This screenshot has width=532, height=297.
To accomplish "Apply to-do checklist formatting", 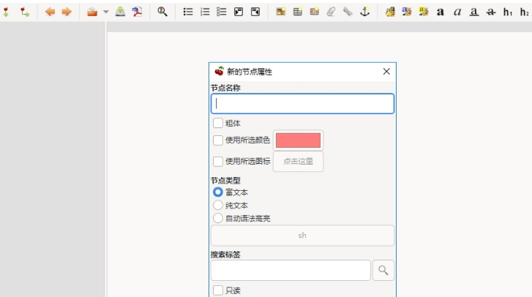I will coord(222,12).
